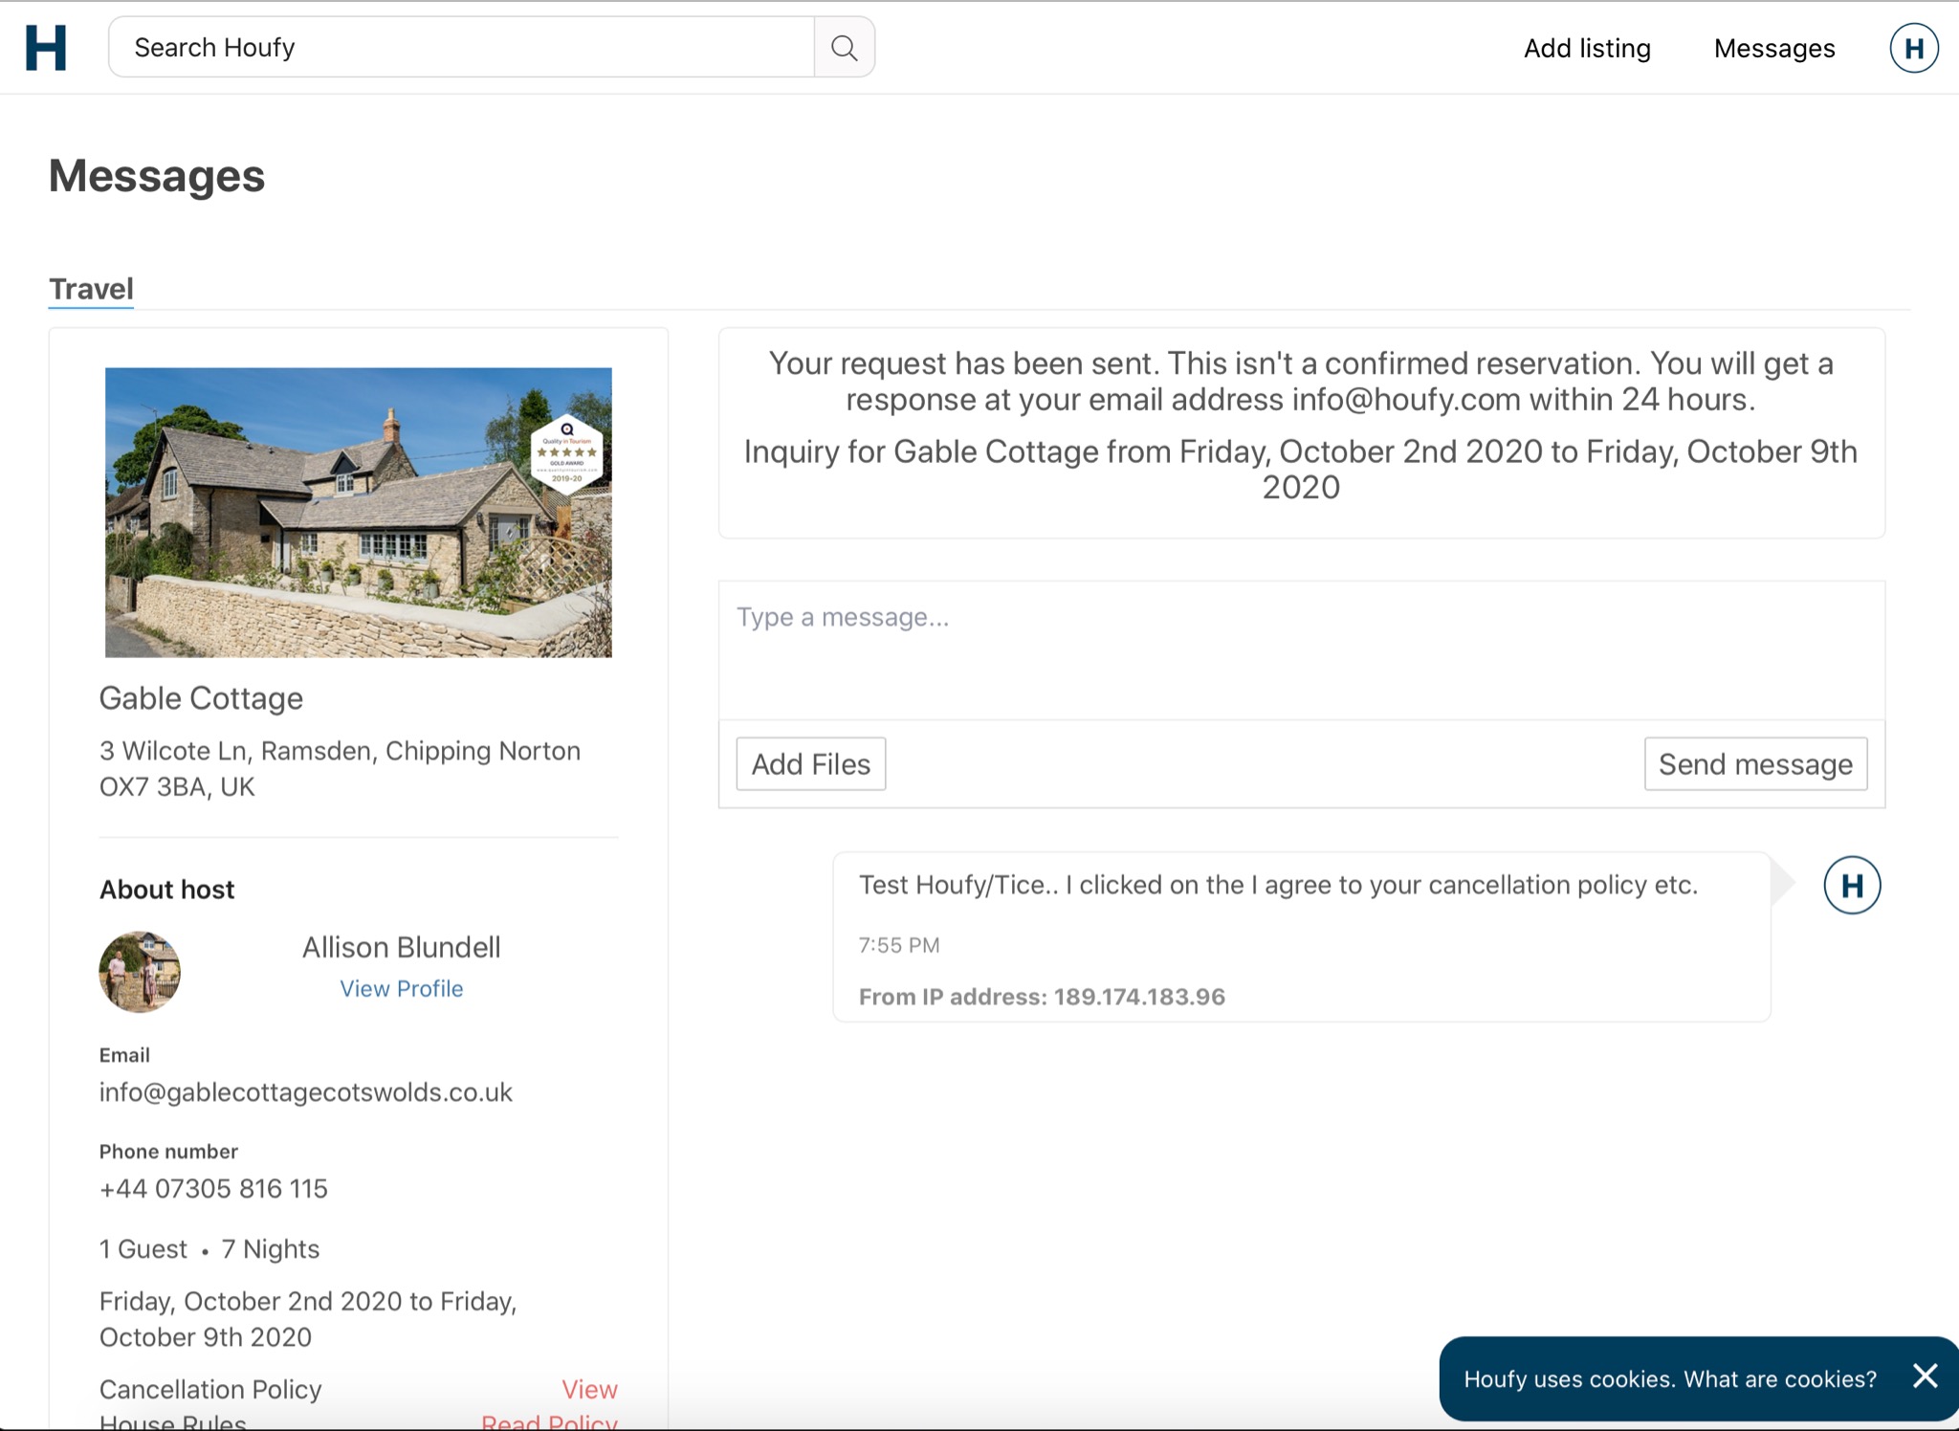The height and width of the screenshot is (1431, 1959).
Task: Open Add listing from the header
Action: click(1587, 48)
